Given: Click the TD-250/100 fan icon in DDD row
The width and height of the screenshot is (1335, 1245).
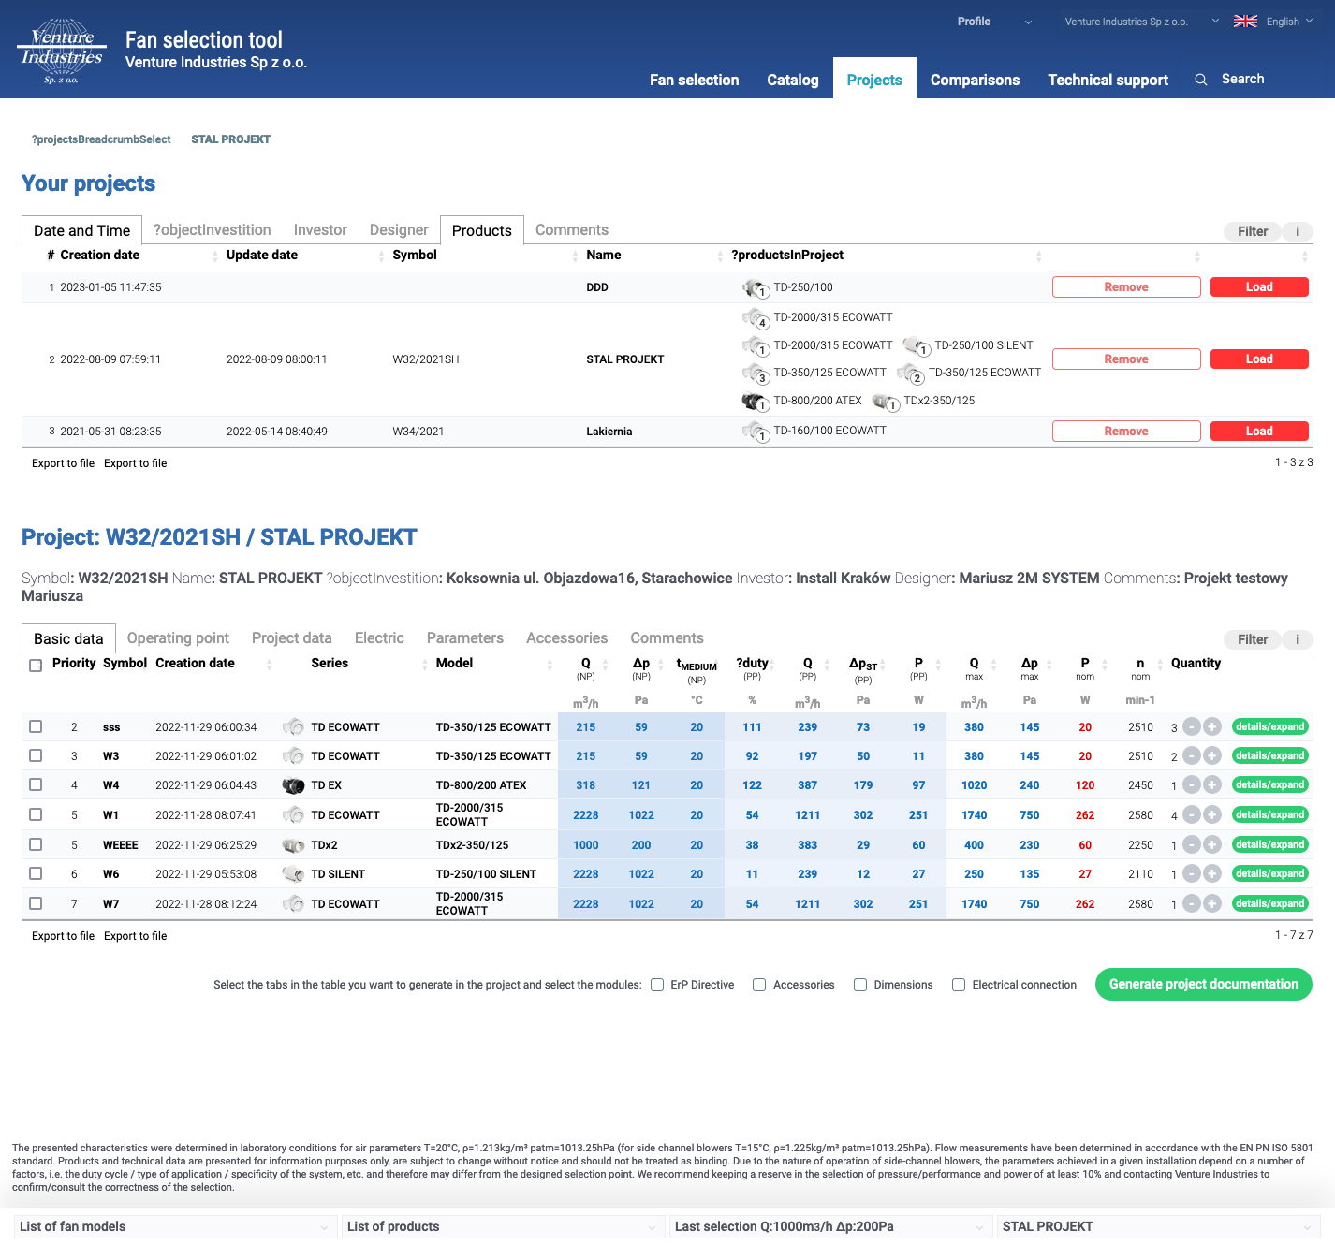Looking at the screenshot, I should (x=756, y=288).
